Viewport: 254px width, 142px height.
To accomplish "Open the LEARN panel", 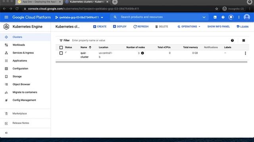I will pyautogui.click(x=242, y=26).
